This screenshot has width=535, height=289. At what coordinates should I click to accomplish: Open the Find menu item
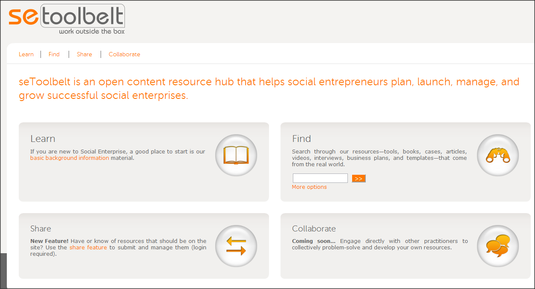pos(54,54)
